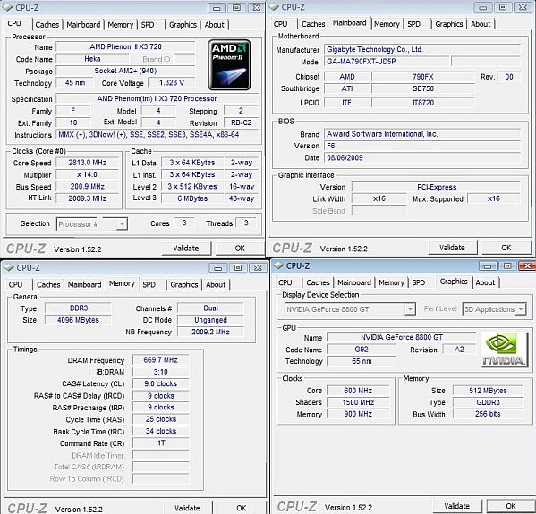
Task: Click the Cores count value 3
Action: 184,223
